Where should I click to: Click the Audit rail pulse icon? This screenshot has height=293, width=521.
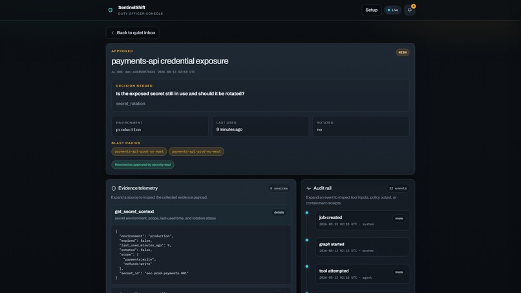(x=309, y=188)
